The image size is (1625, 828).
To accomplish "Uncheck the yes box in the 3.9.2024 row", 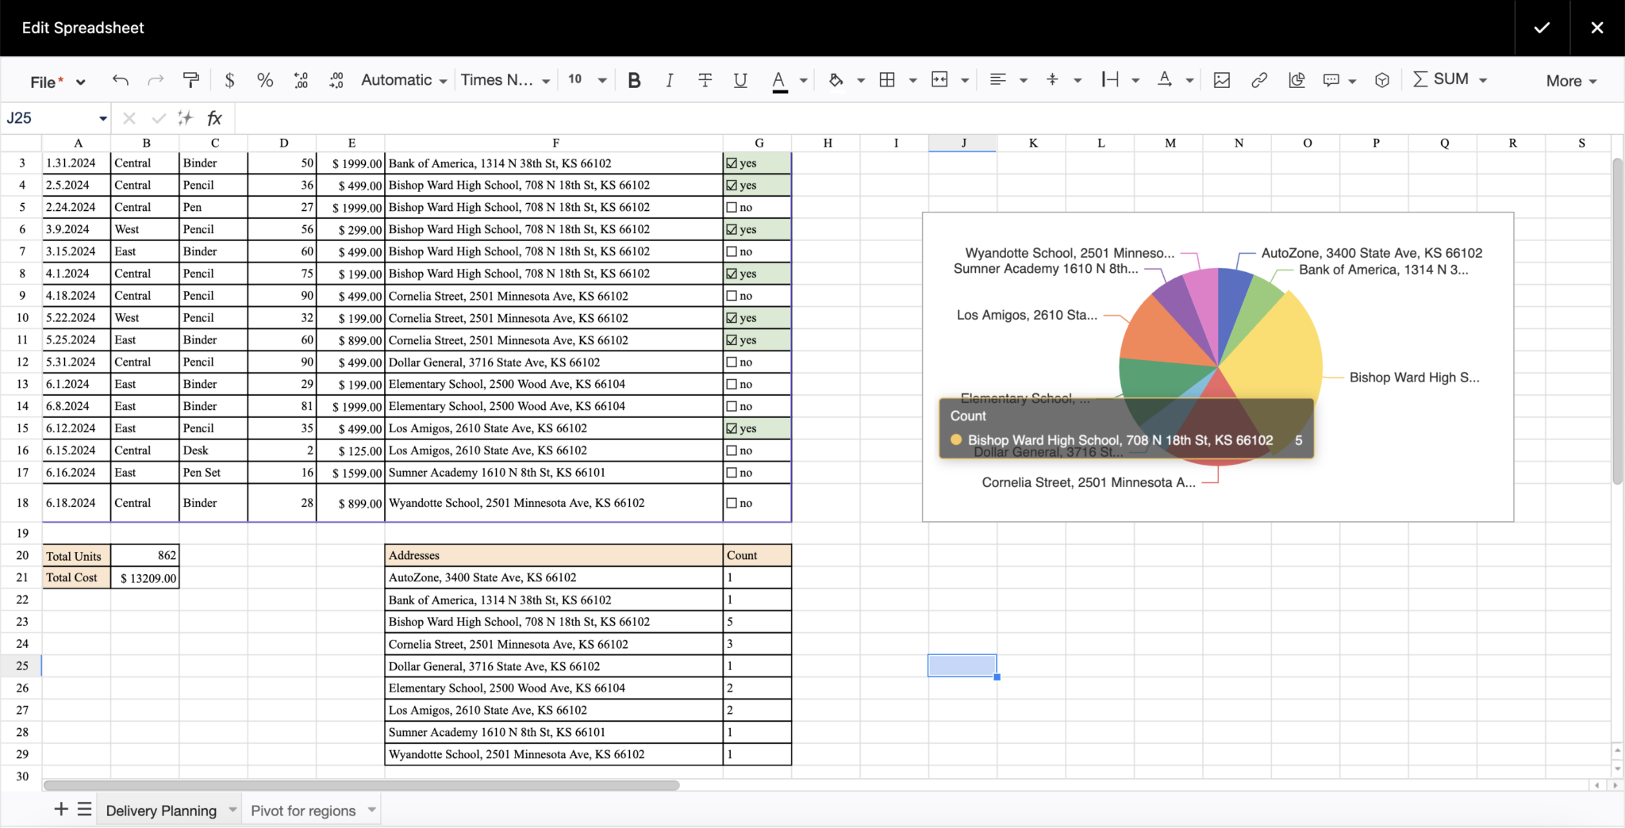I will click(x=732, y=229).
